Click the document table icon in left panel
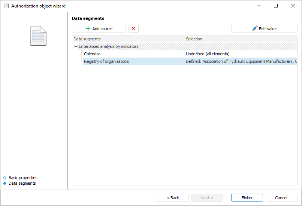Screen dimensions: 302x206 click(38, 36)
